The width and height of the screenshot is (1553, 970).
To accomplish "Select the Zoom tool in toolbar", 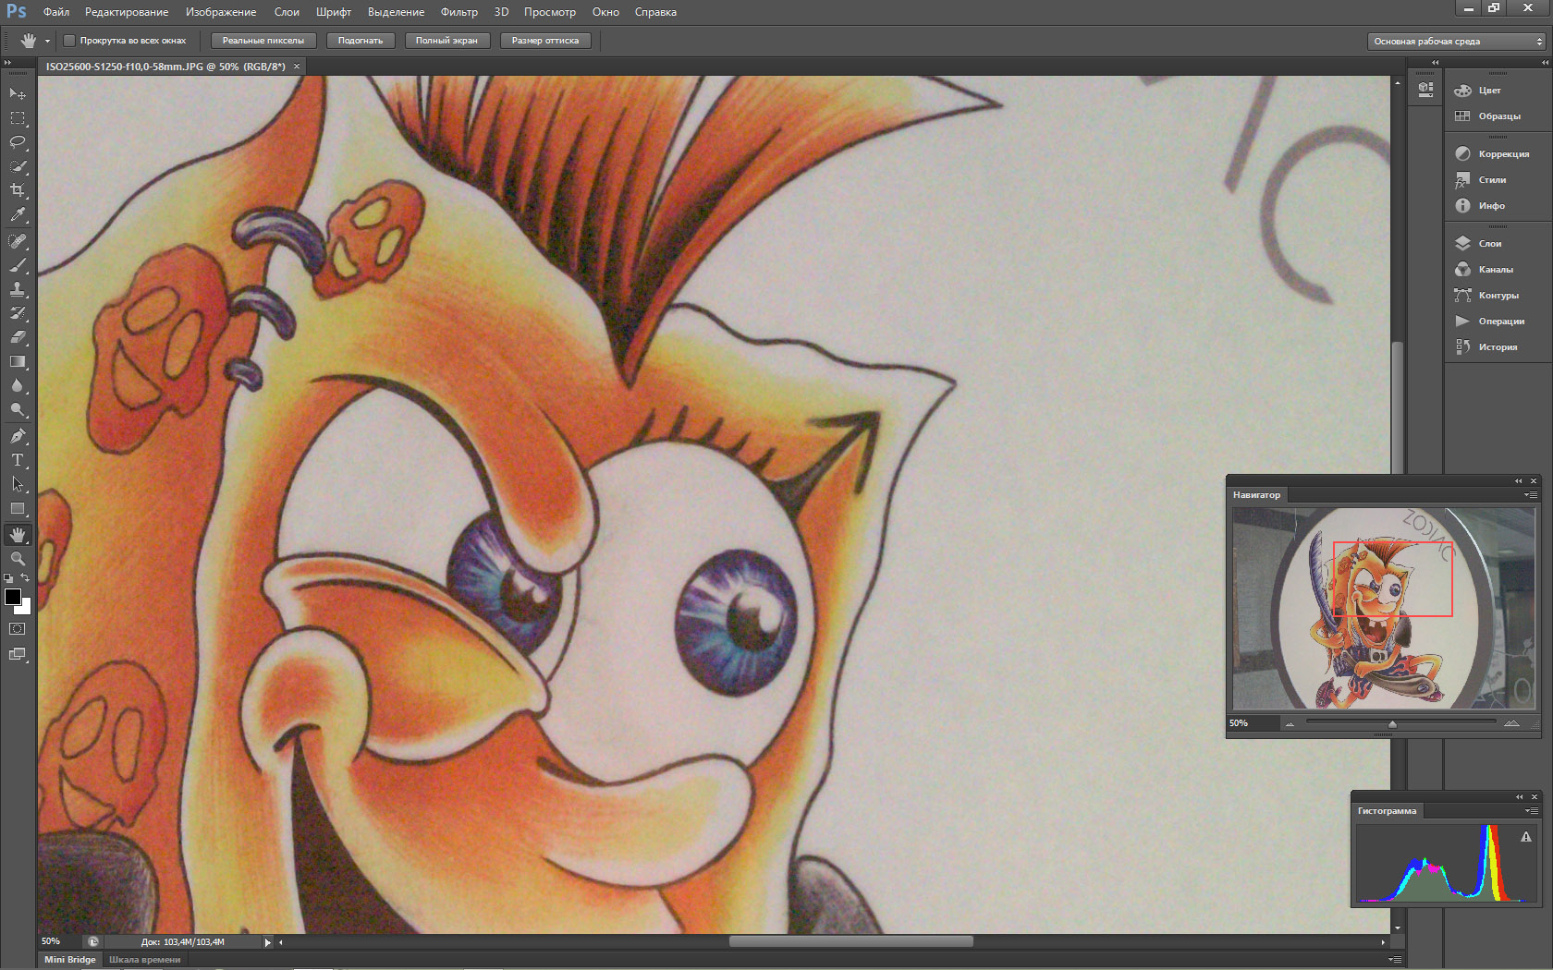I will tap(18, 559).
